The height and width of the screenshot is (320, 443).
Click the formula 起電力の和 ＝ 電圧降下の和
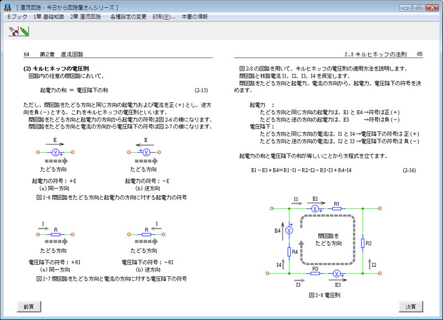coord(74,90)
